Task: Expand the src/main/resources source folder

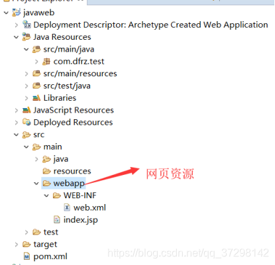Action: click(27, 74)
